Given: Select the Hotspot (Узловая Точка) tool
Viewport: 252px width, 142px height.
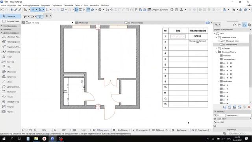Looking at the screenshot, I should pos(11,102).
